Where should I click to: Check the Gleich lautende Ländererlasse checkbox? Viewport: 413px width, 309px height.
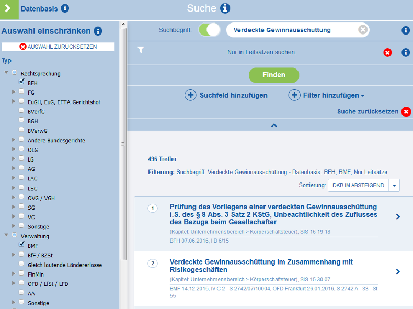[21, 264]
